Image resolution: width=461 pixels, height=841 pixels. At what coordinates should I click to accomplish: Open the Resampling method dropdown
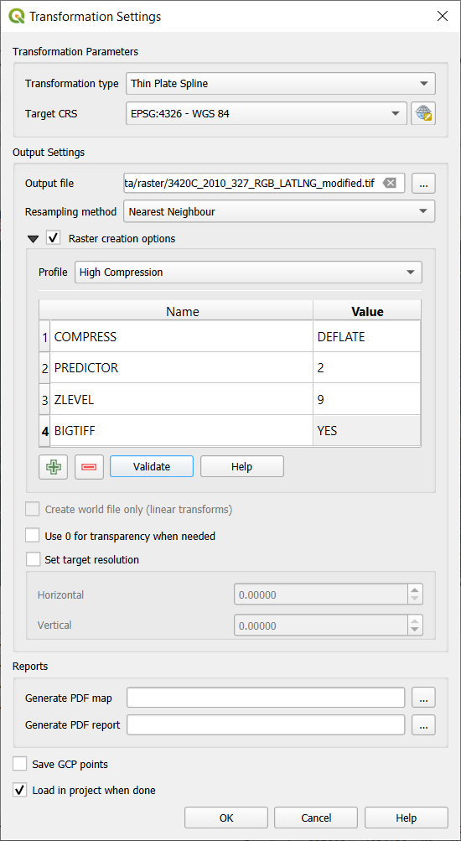[x=279, y=211]
